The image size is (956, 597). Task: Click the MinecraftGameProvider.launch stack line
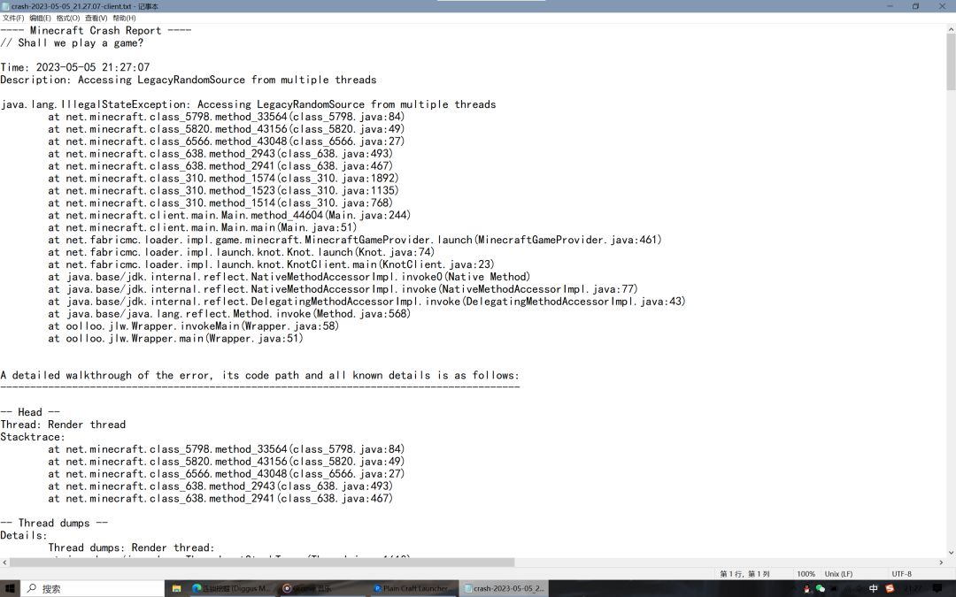355,240
